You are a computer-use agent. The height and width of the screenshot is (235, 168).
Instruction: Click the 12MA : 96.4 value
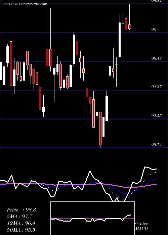21,223
